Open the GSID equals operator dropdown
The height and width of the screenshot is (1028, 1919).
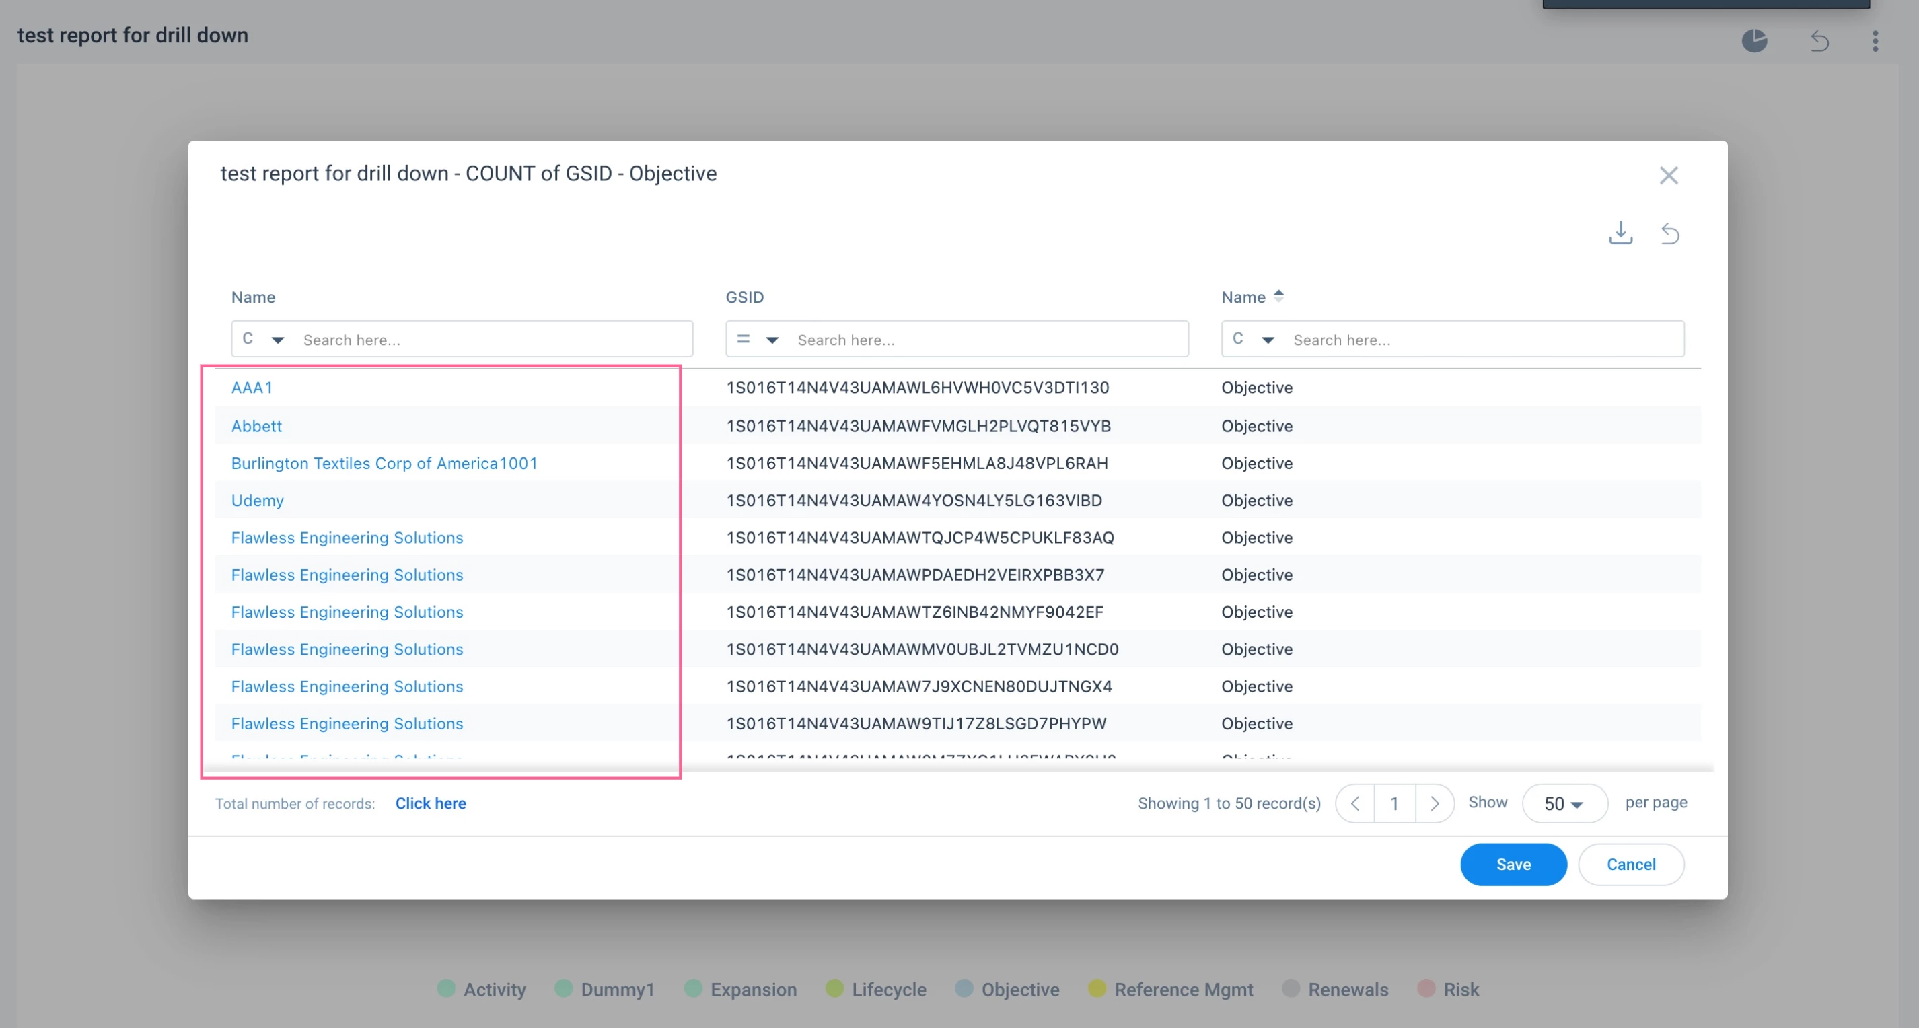758,339
